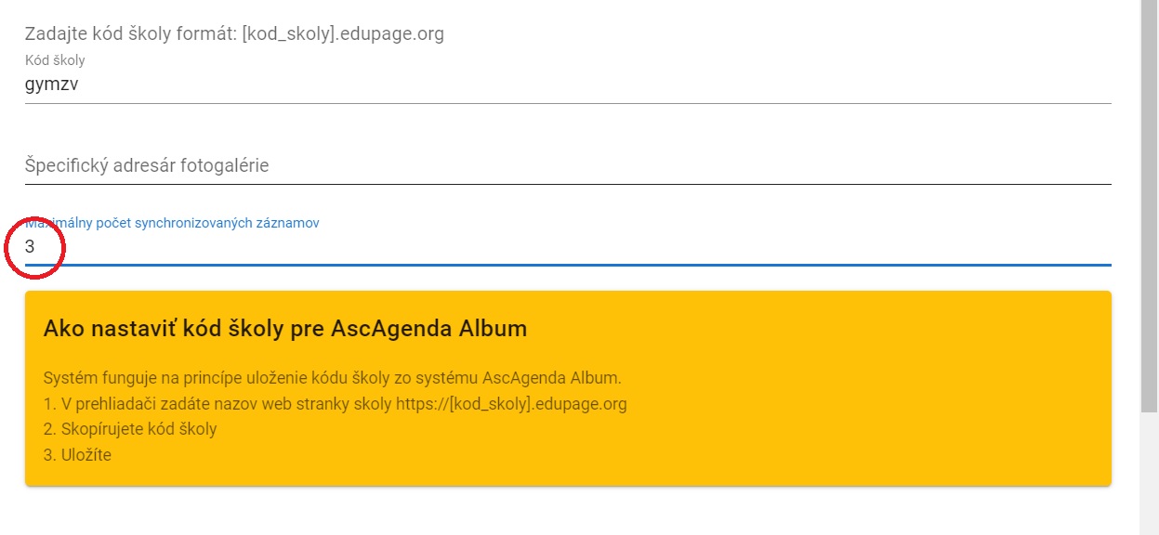
Task: Click the 'Ako nastaviť kód školy' heading
Action: tap(284, 328)
